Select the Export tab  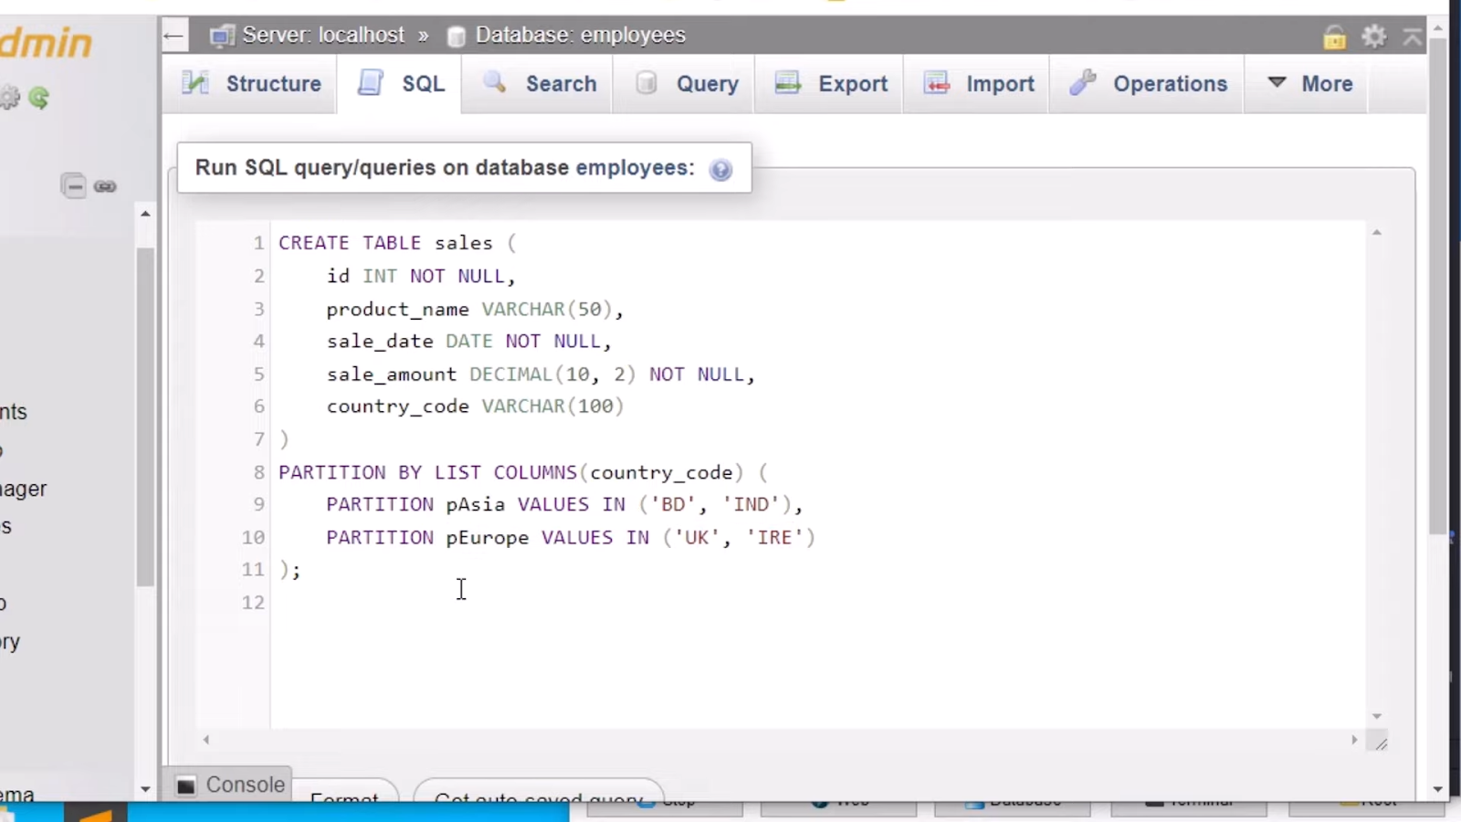pyautogui.click(x=830, y=84)
